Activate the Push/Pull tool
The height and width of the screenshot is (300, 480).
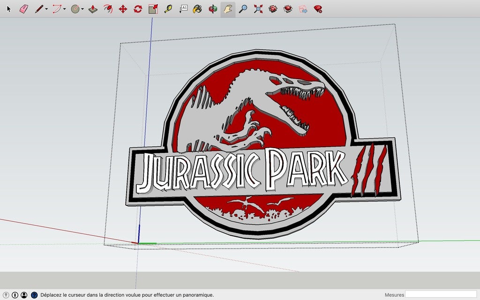[x=93, y=9]
